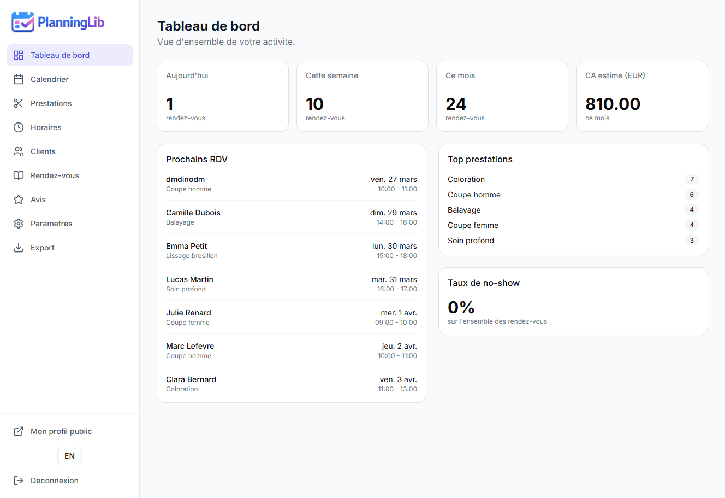
Task: Select the Avis star icon
Action: [18, 199]
